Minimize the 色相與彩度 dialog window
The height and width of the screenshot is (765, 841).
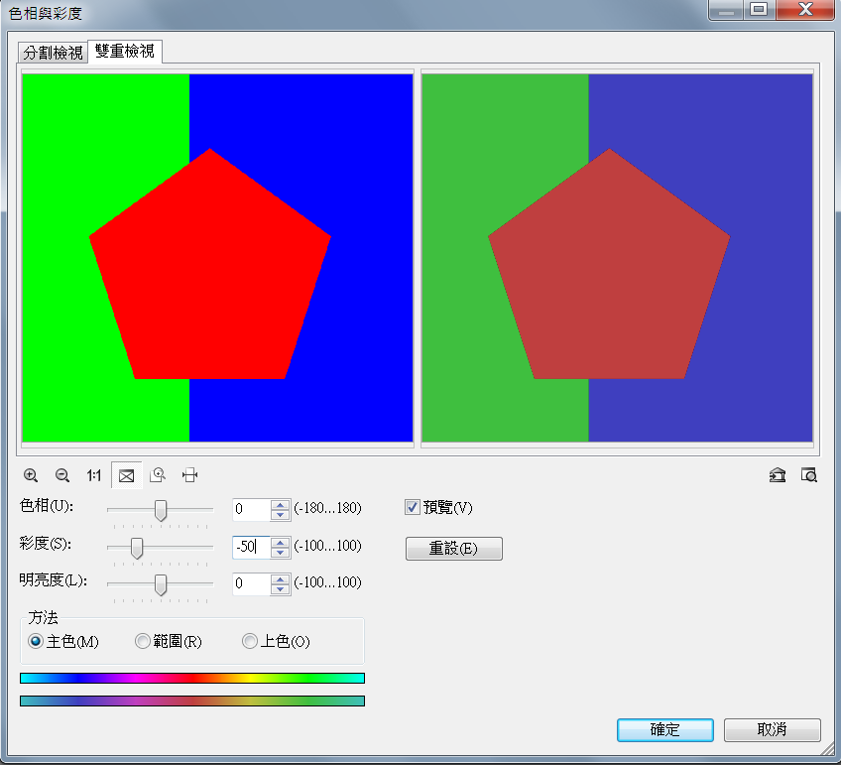coord(726,9)
